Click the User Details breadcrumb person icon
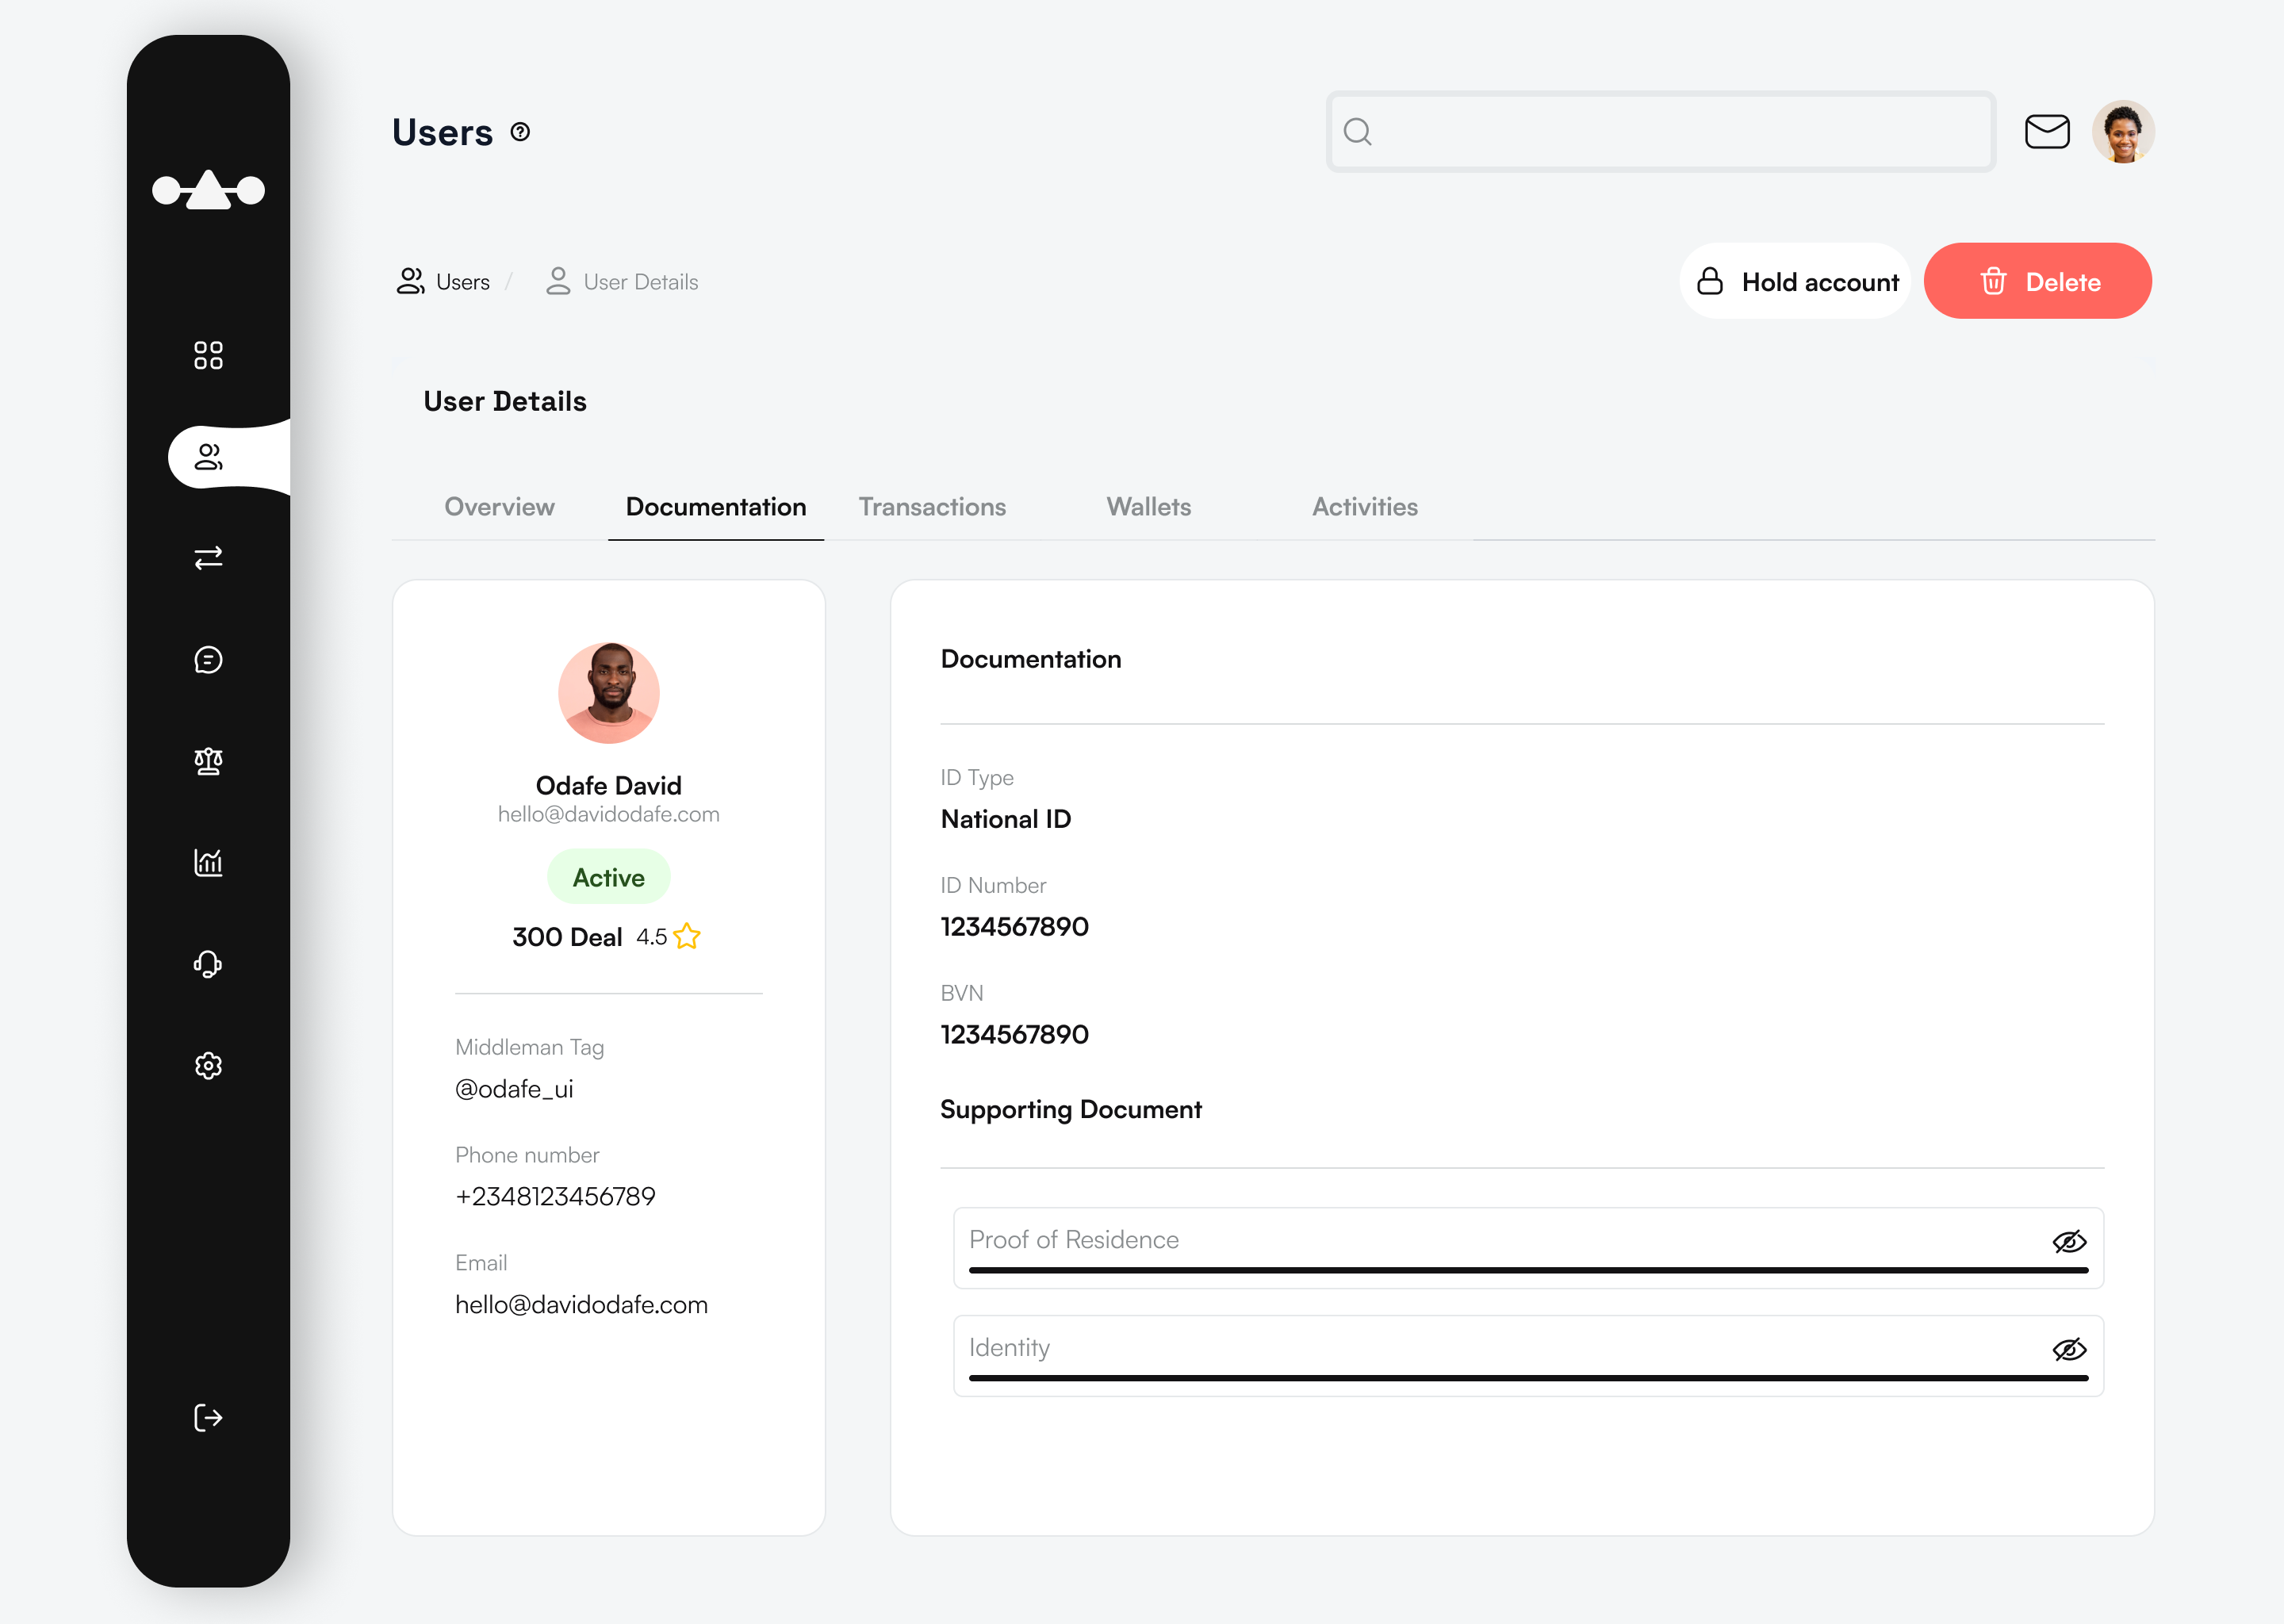The height and width of the screenshot is (1624, 2284). [558, 282]
